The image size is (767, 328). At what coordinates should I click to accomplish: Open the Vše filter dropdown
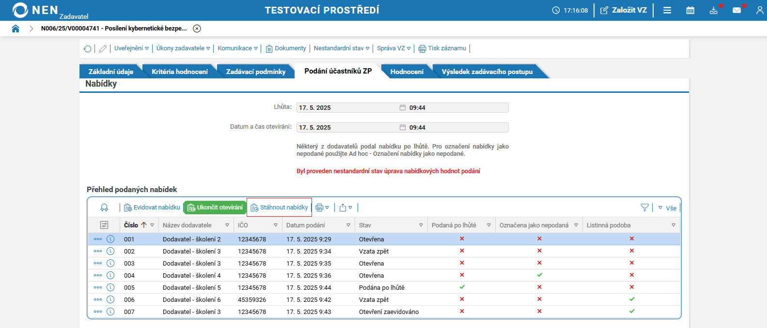tap(667, 208)
